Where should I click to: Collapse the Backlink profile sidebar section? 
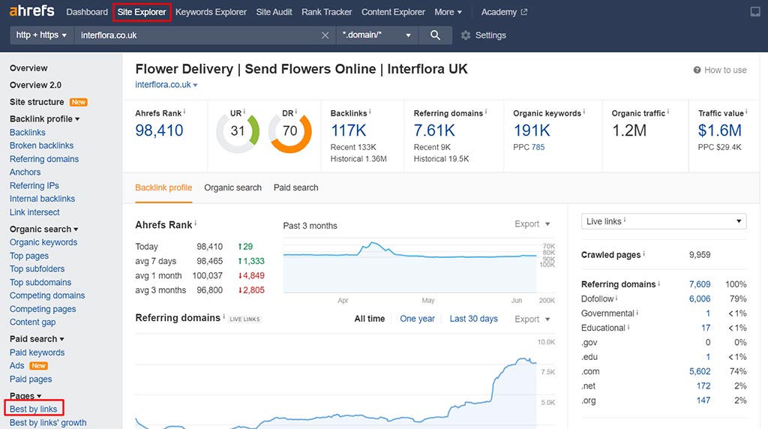coord(44,118)
